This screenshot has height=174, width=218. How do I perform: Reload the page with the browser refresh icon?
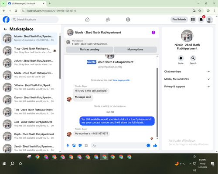16,11
